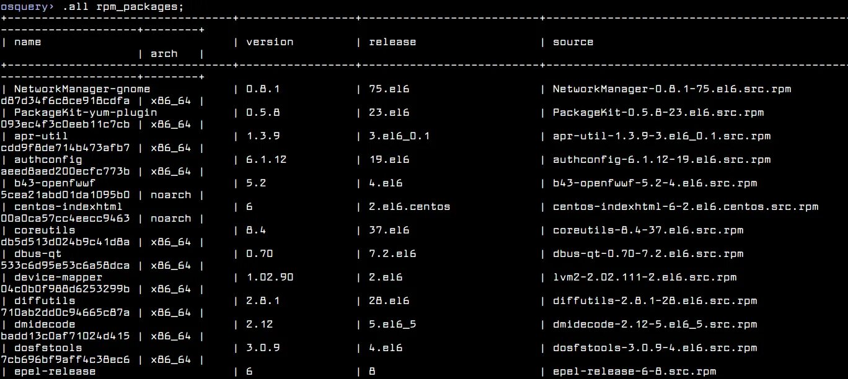Click the 'name' column header
The image size is (848, 379).
(27, 42)
